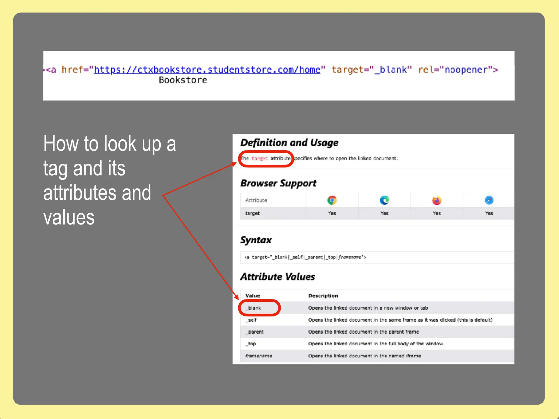559x419 pixels.
Task: Click the Safari browser icon
Action: 489,200
